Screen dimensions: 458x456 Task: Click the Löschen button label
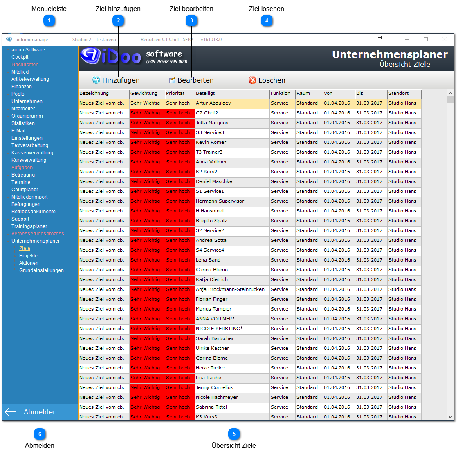point(272,80)
